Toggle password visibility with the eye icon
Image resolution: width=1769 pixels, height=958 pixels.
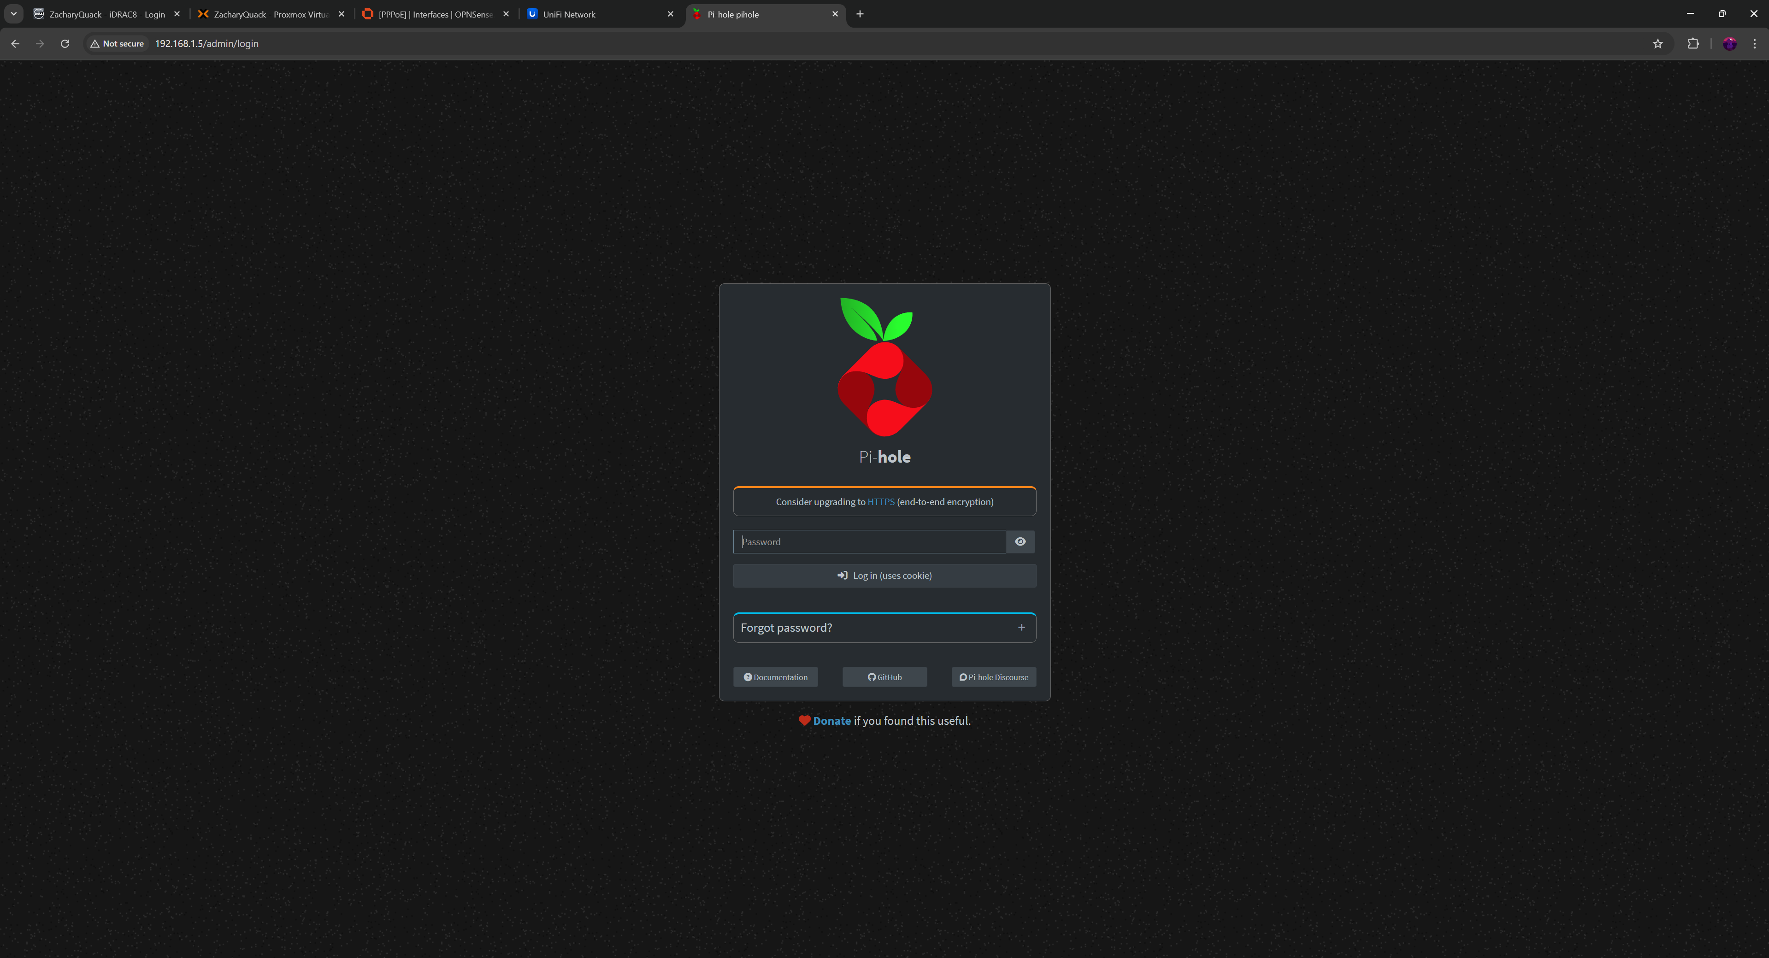pos(1020,542)
